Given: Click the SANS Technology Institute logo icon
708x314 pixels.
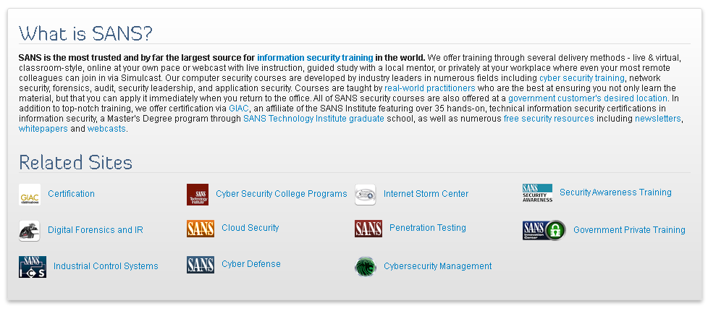Looking at the screenshot, I should point(198,195).
